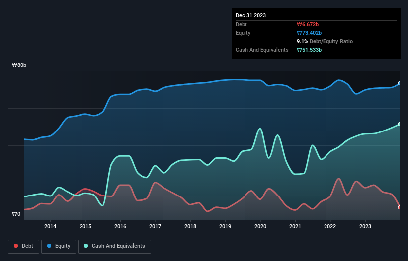This screenshot has height=261, width=408.
Task: Click the ₩6.672b debt value
Action: [x=308, y=24]
